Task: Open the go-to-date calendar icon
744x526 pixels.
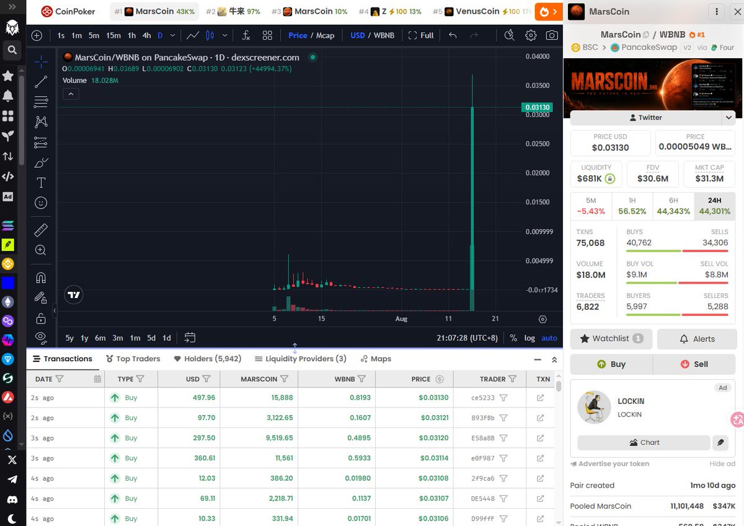Action: pyautogui.click(x=190, y=338)
